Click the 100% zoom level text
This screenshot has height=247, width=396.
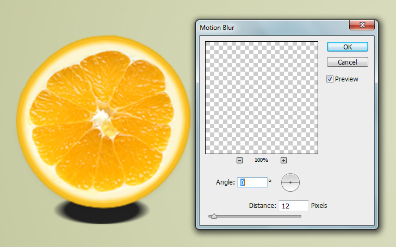coord(261,160)
